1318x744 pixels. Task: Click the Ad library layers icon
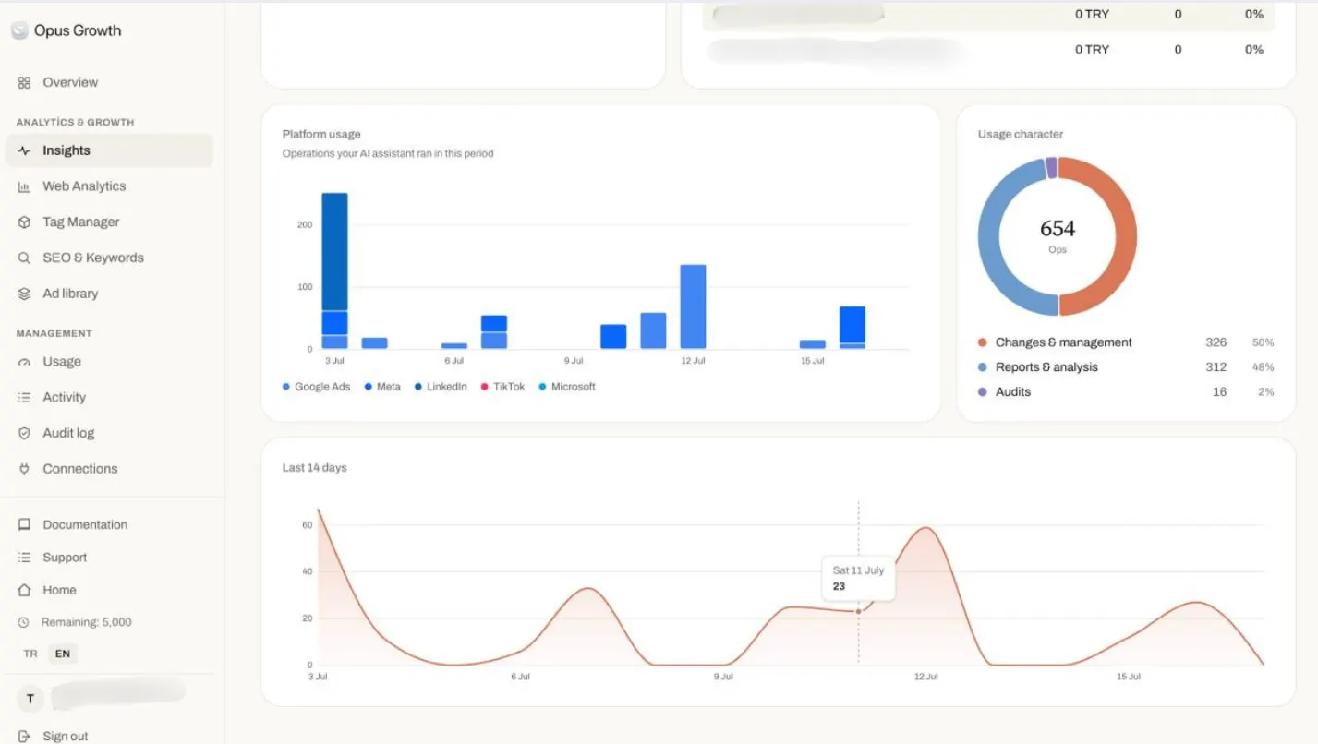tap(25, 294)
